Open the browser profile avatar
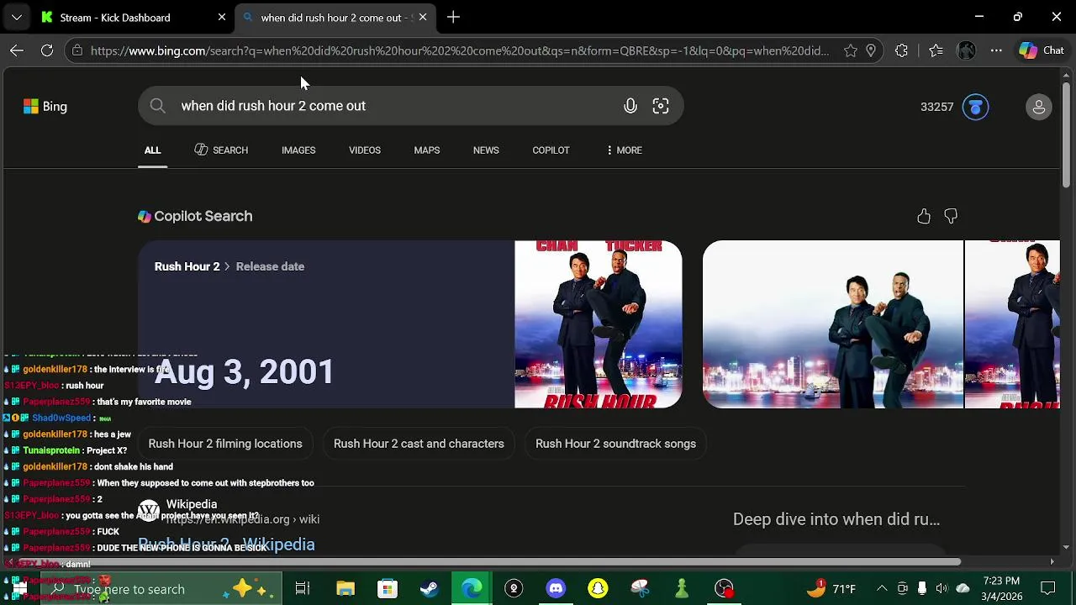 coord(966,50)
